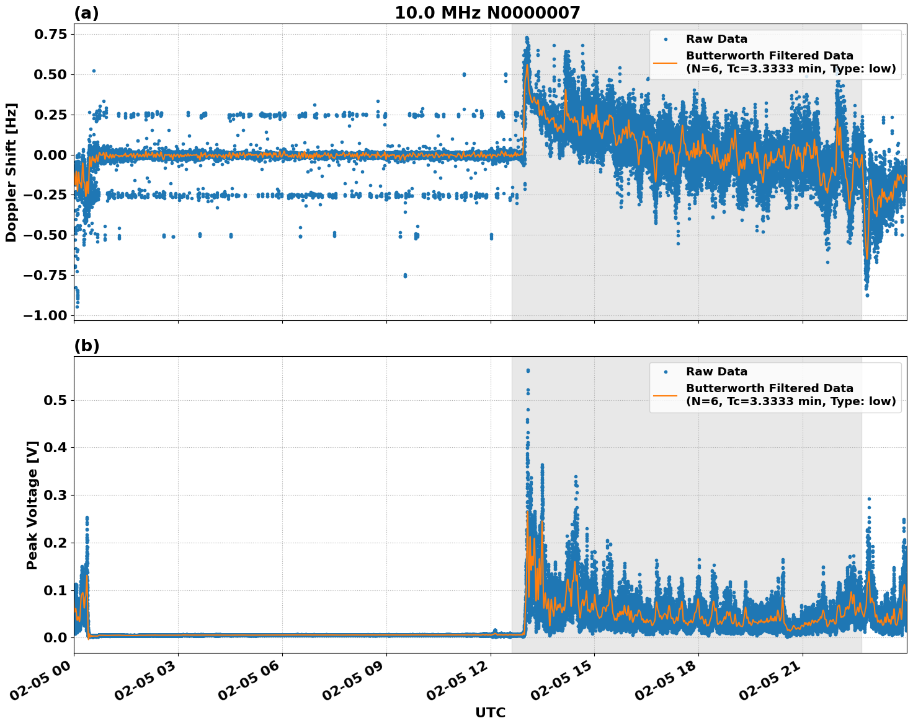Click the (b) panel label

click(86, 346)
